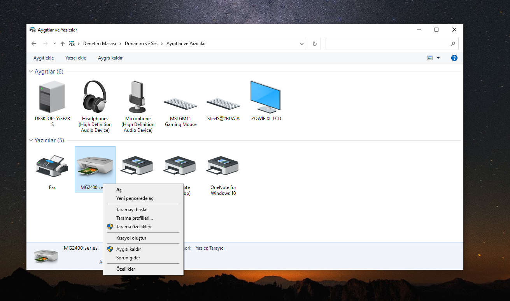
Task: Select the printer icon right of MG2400
Action: [x=138, y=166]
